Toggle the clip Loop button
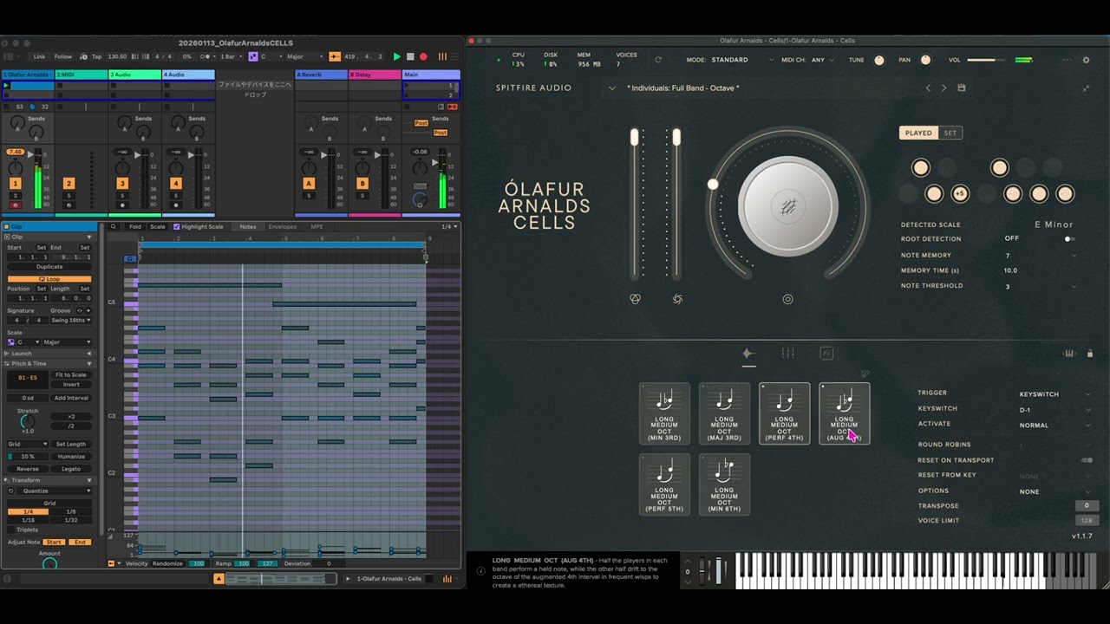This screenshot has width=1110, height=624. coord(49,279)
